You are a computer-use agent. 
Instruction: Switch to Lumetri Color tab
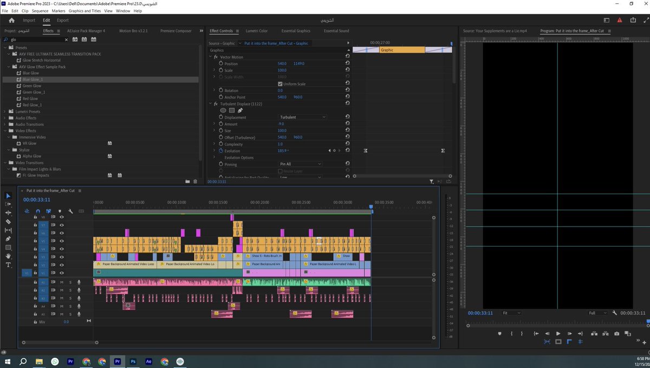click(256, 31)
